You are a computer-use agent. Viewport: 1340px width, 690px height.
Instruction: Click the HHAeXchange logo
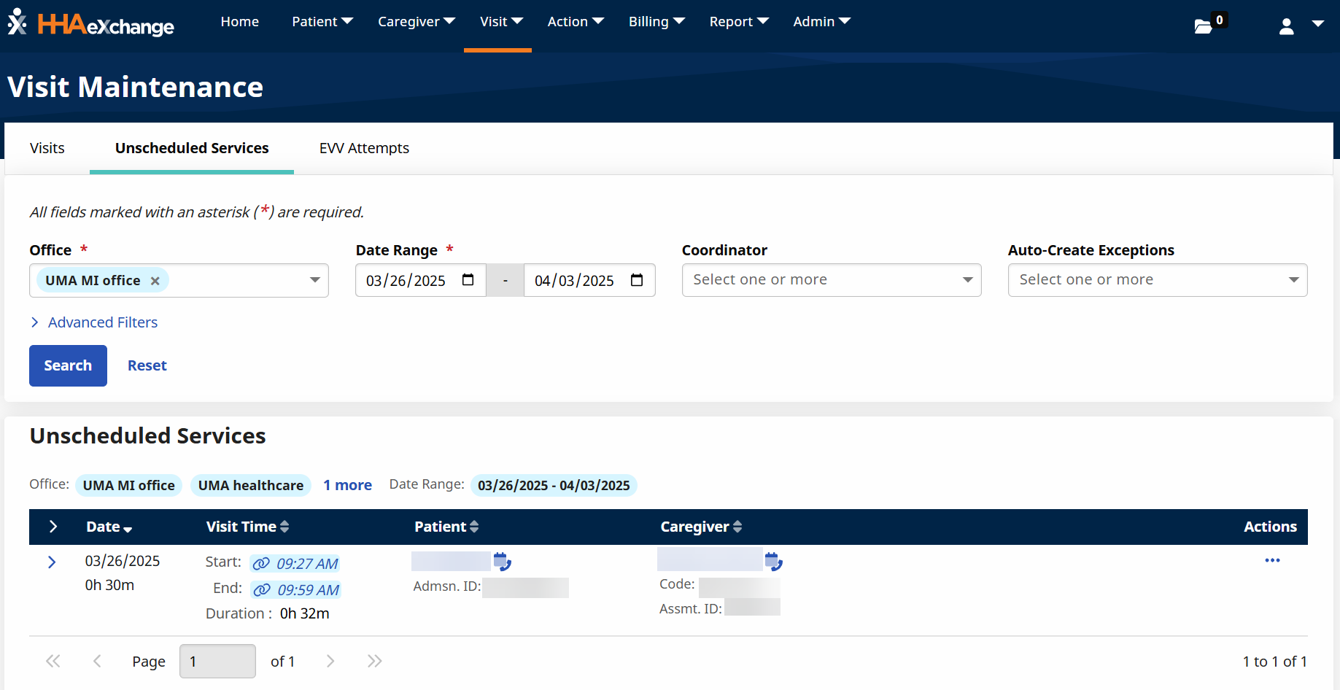point(90,24)
